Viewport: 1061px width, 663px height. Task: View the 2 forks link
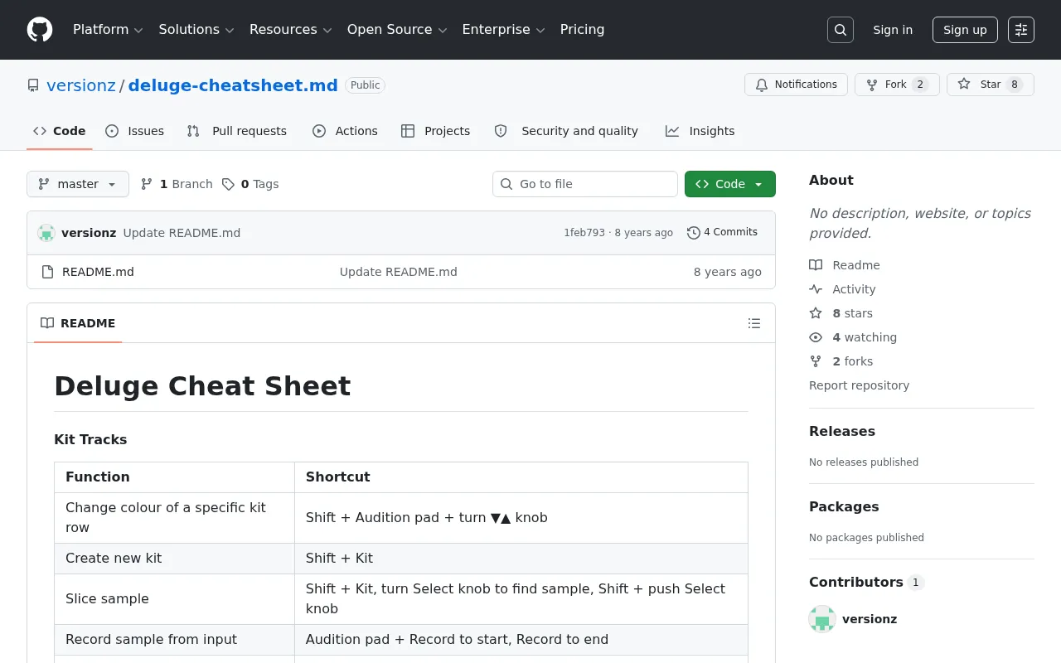tap(841, 361)
